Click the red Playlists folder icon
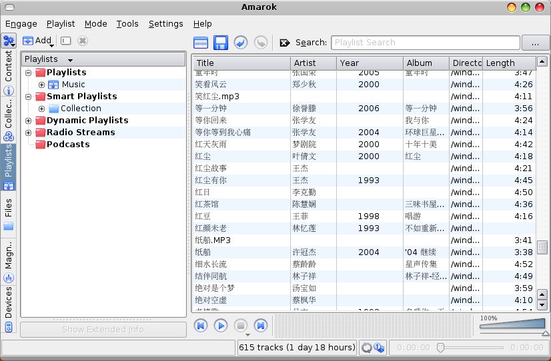 tap(41, 73)
